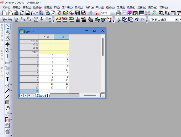181x137 pixels.
Task: Open the default font 宋体 dropdown
Action: tap(176, 20)
